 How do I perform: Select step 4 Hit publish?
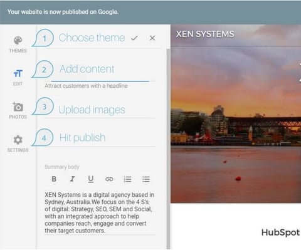coord(82,138)
